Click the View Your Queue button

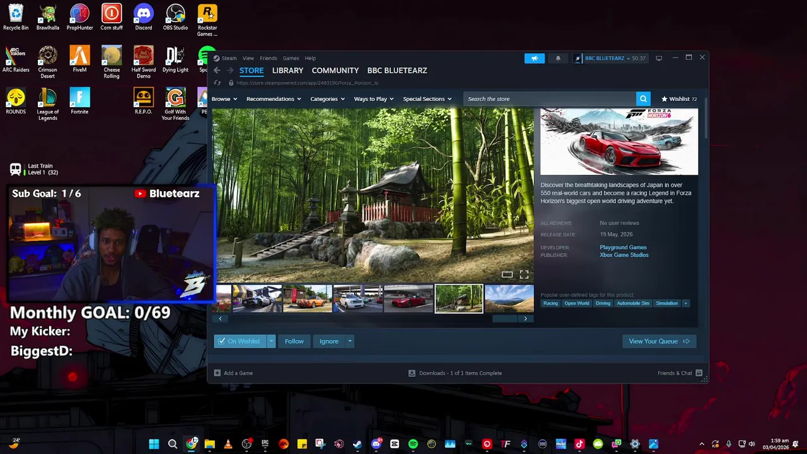tap(659, 341)
